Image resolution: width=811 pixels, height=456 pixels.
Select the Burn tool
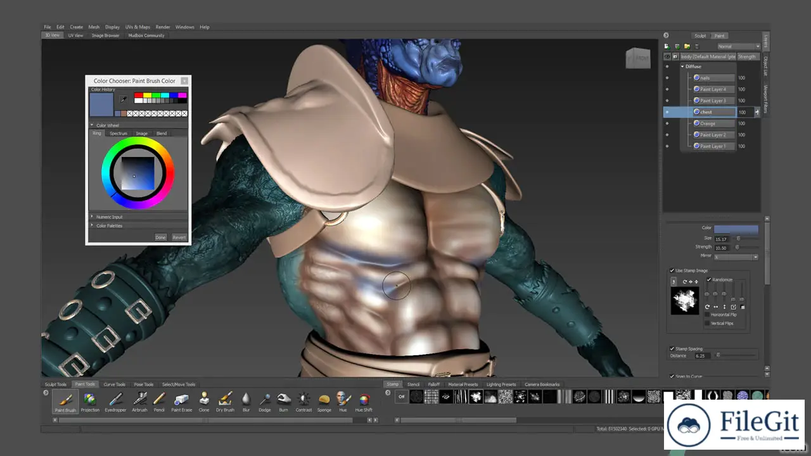click(283, 402)
